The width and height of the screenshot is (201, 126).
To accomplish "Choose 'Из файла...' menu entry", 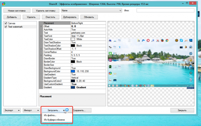I will pos(50,115).
